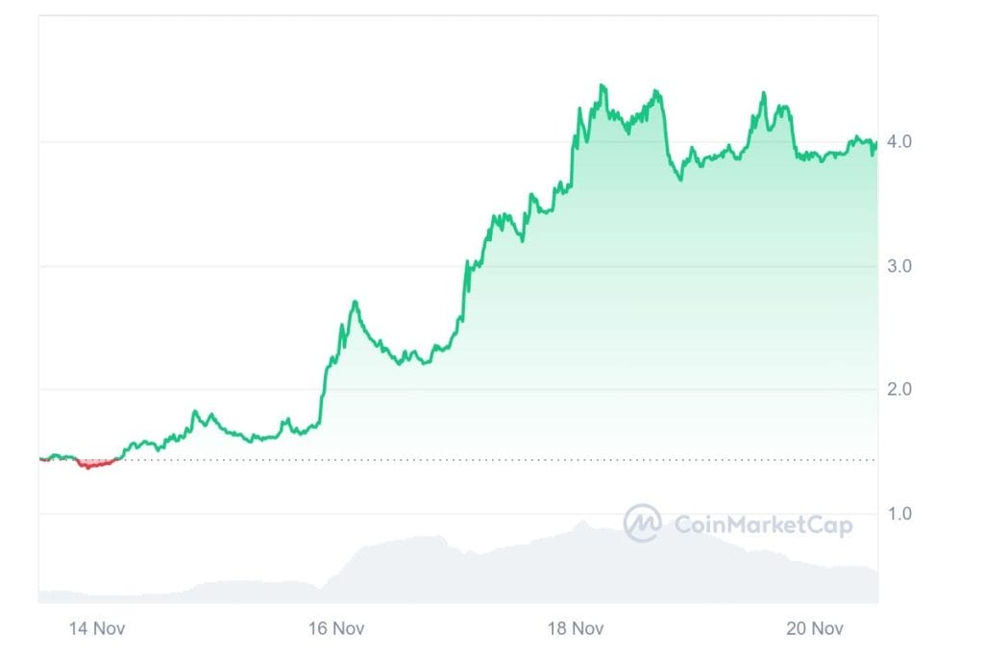This screenshot has height=656, width=984.
Task: Click the horizontal gridline at 3.0 level
Action: point(240,266)
